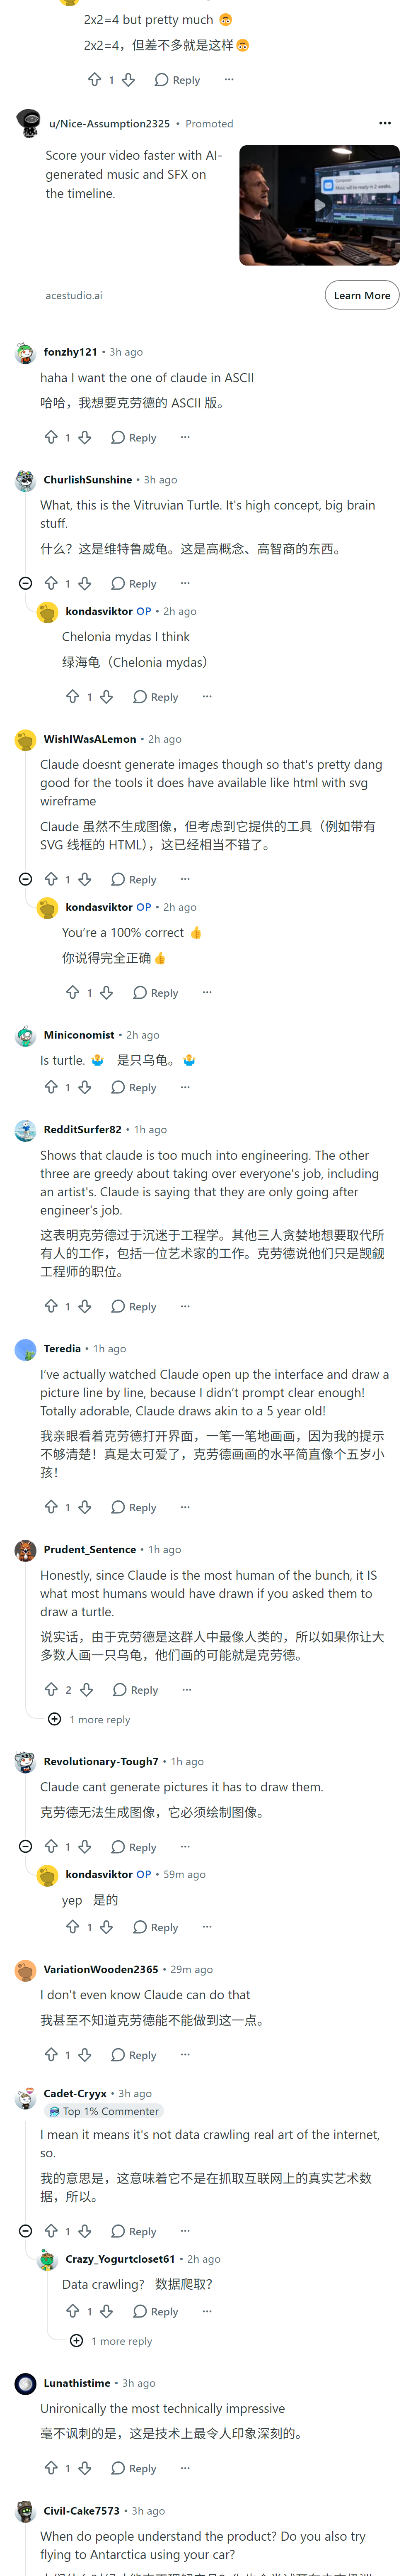Open overflow menu on Teredia's comment
Screen dimensions: 406x2576
(184, 1507)
